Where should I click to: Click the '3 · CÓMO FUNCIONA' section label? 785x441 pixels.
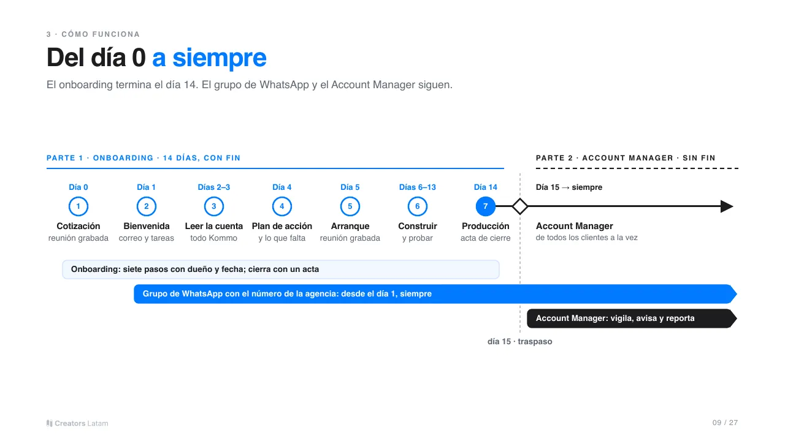(x=93, y=34)
